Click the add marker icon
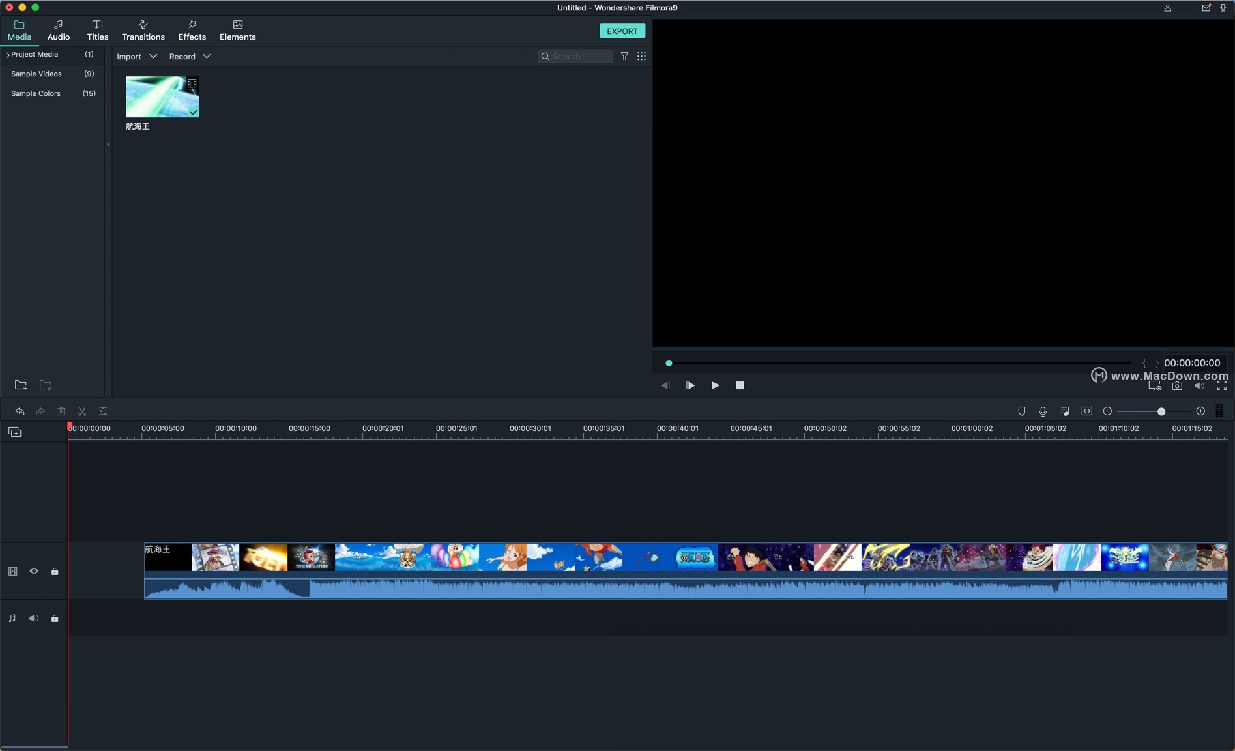 [1021, 411]
